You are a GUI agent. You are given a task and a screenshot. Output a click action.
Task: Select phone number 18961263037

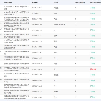(37, 69)
